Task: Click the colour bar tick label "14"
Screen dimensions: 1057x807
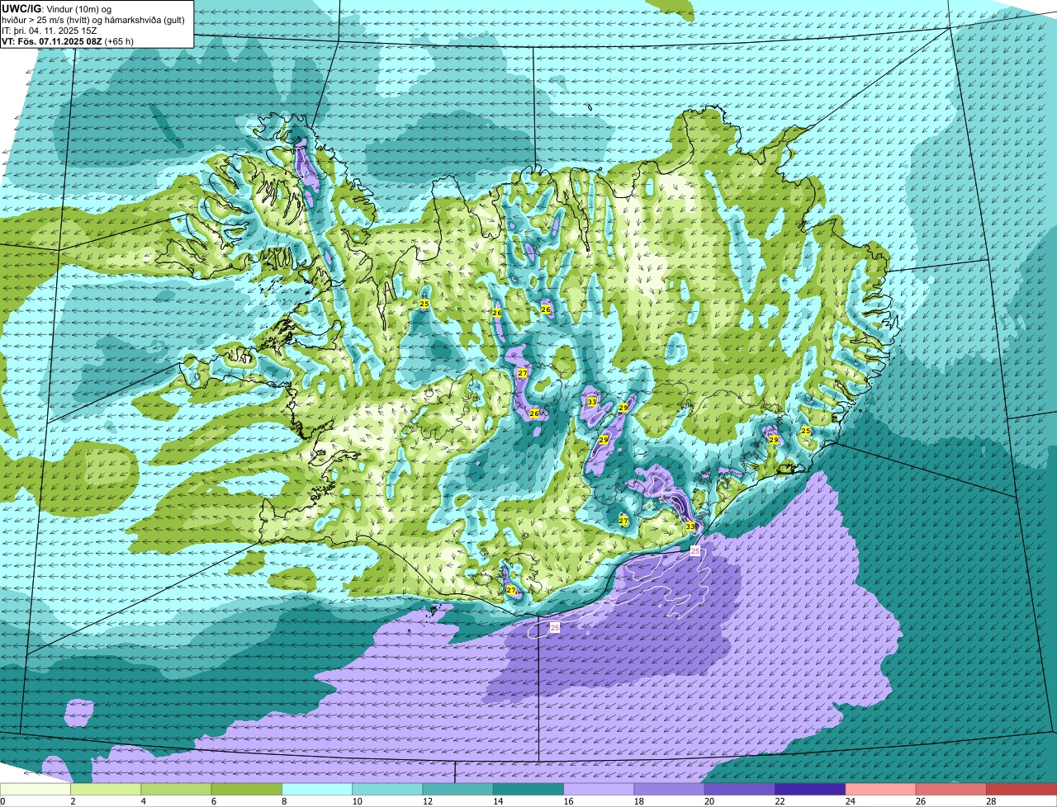Action: tap(498, 801)
